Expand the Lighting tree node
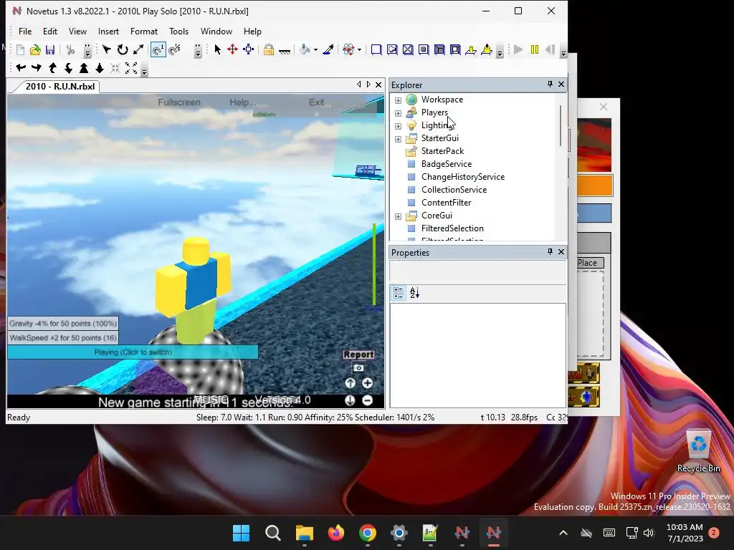 (x=398, y=126)
